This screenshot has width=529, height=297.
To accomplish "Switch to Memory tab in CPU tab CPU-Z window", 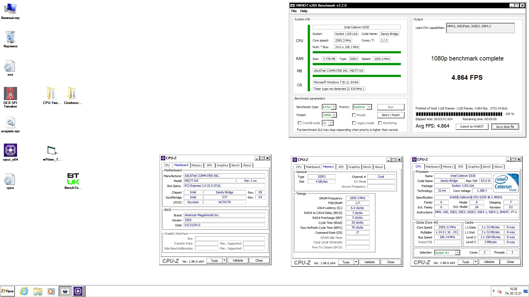I will click(448, 167).
